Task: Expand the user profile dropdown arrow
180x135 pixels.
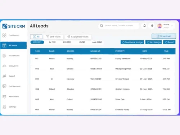Action: tap(172, 26)
